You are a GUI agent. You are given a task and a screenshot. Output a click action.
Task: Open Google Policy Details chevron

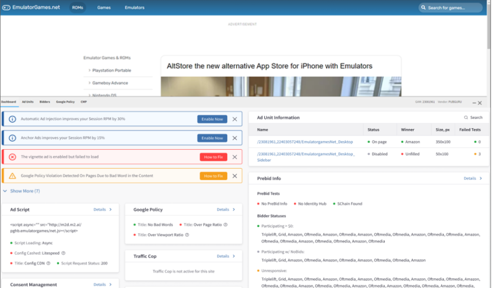click(x=234, y=209)
